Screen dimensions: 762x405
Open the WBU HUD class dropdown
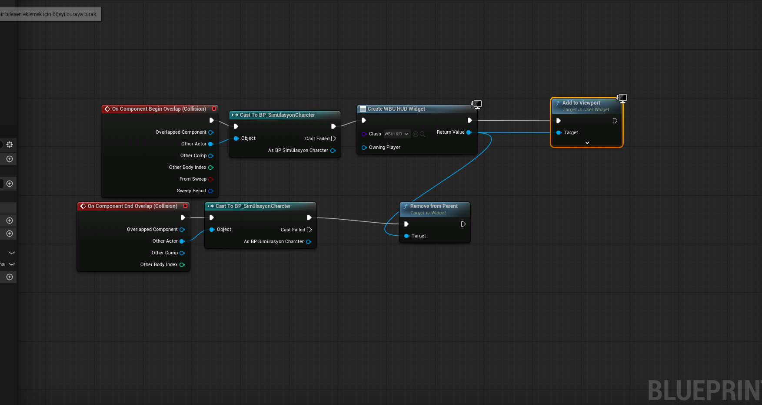pyautogui.click(x=397, y=134)
